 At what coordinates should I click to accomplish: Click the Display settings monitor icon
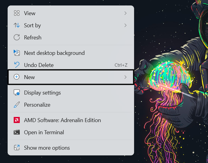click(17, 93)
